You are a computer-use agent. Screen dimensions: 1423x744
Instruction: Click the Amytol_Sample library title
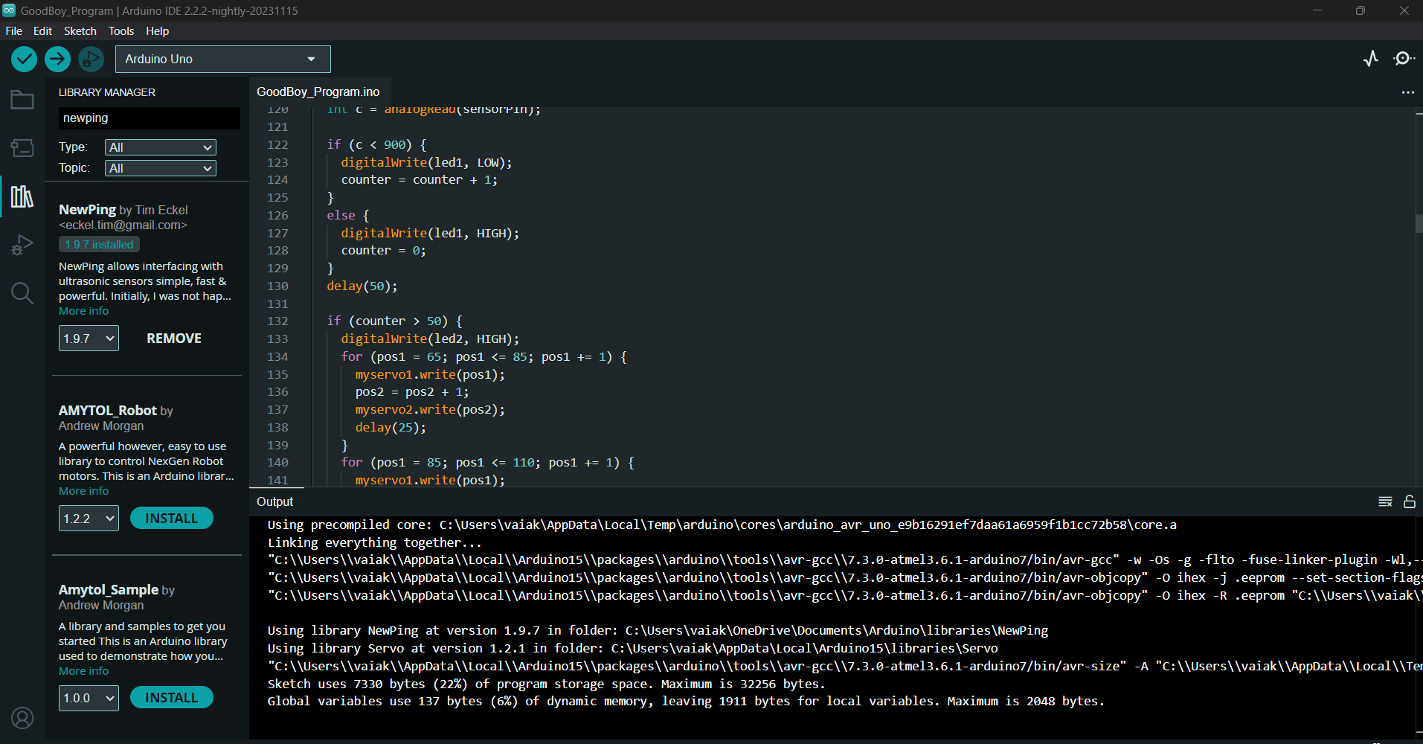pyautogui.click(x=109, y=590)
